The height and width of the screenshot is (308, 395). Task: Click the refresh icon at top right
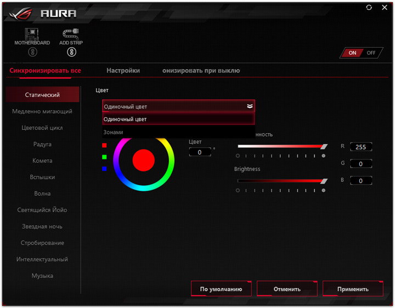(369, 8)
